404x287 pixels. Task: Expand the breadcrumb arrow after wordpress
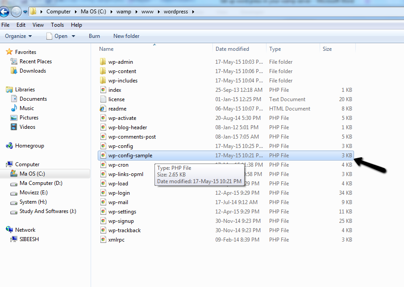pyautogui.click(x=193, y=12)
